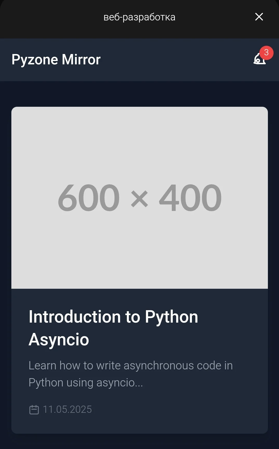279x449 pixels.
Task: Click the date 11.05.2025
Action: coord(67,409)
